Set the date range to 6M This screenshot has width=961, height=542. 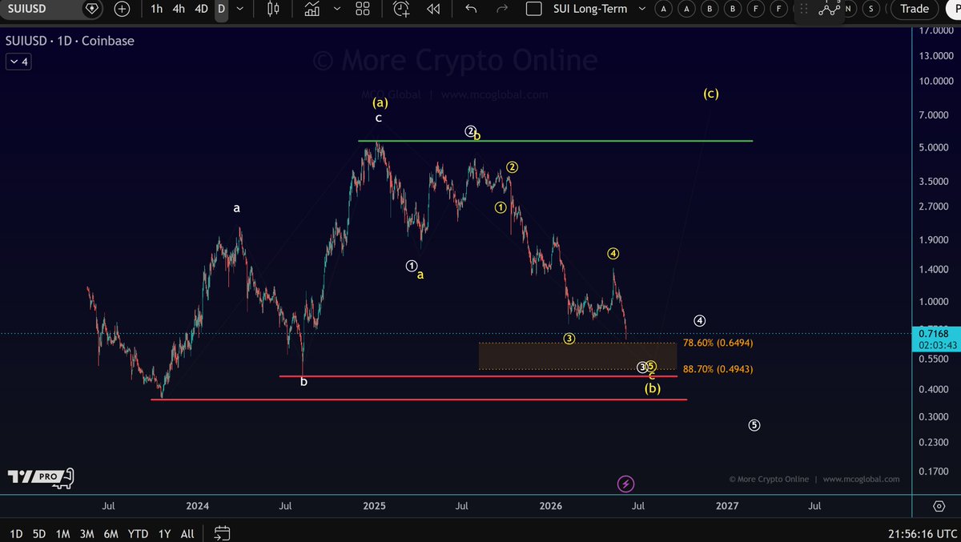(111, 533)
